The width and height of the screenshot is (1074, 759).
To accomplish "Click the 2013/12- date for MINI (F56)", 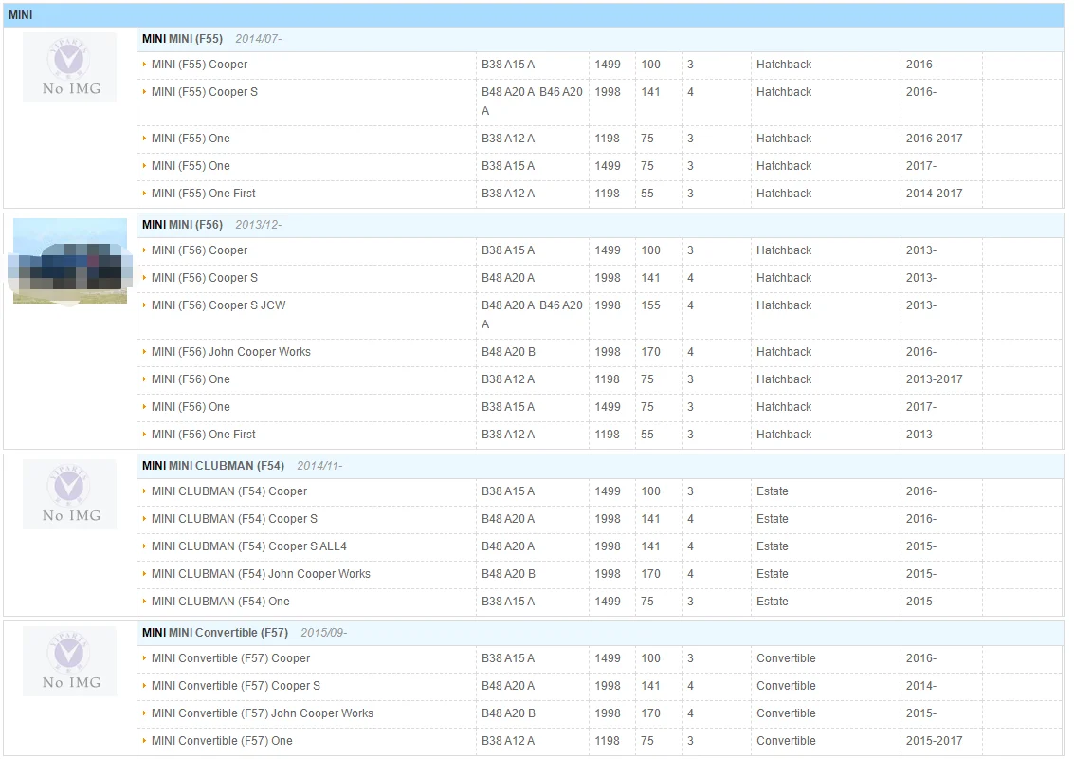I will click(x=258, y=225).
